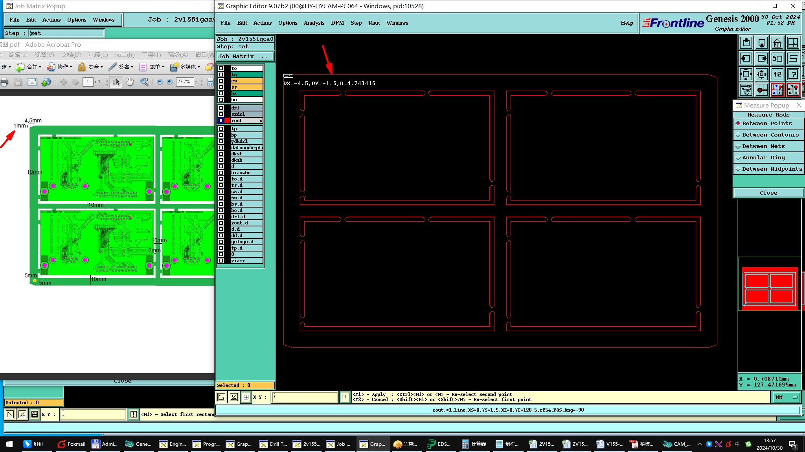Click the previous view undo-zoom icon
Viewport: 805px width, 452px height.
pos(777,58)
